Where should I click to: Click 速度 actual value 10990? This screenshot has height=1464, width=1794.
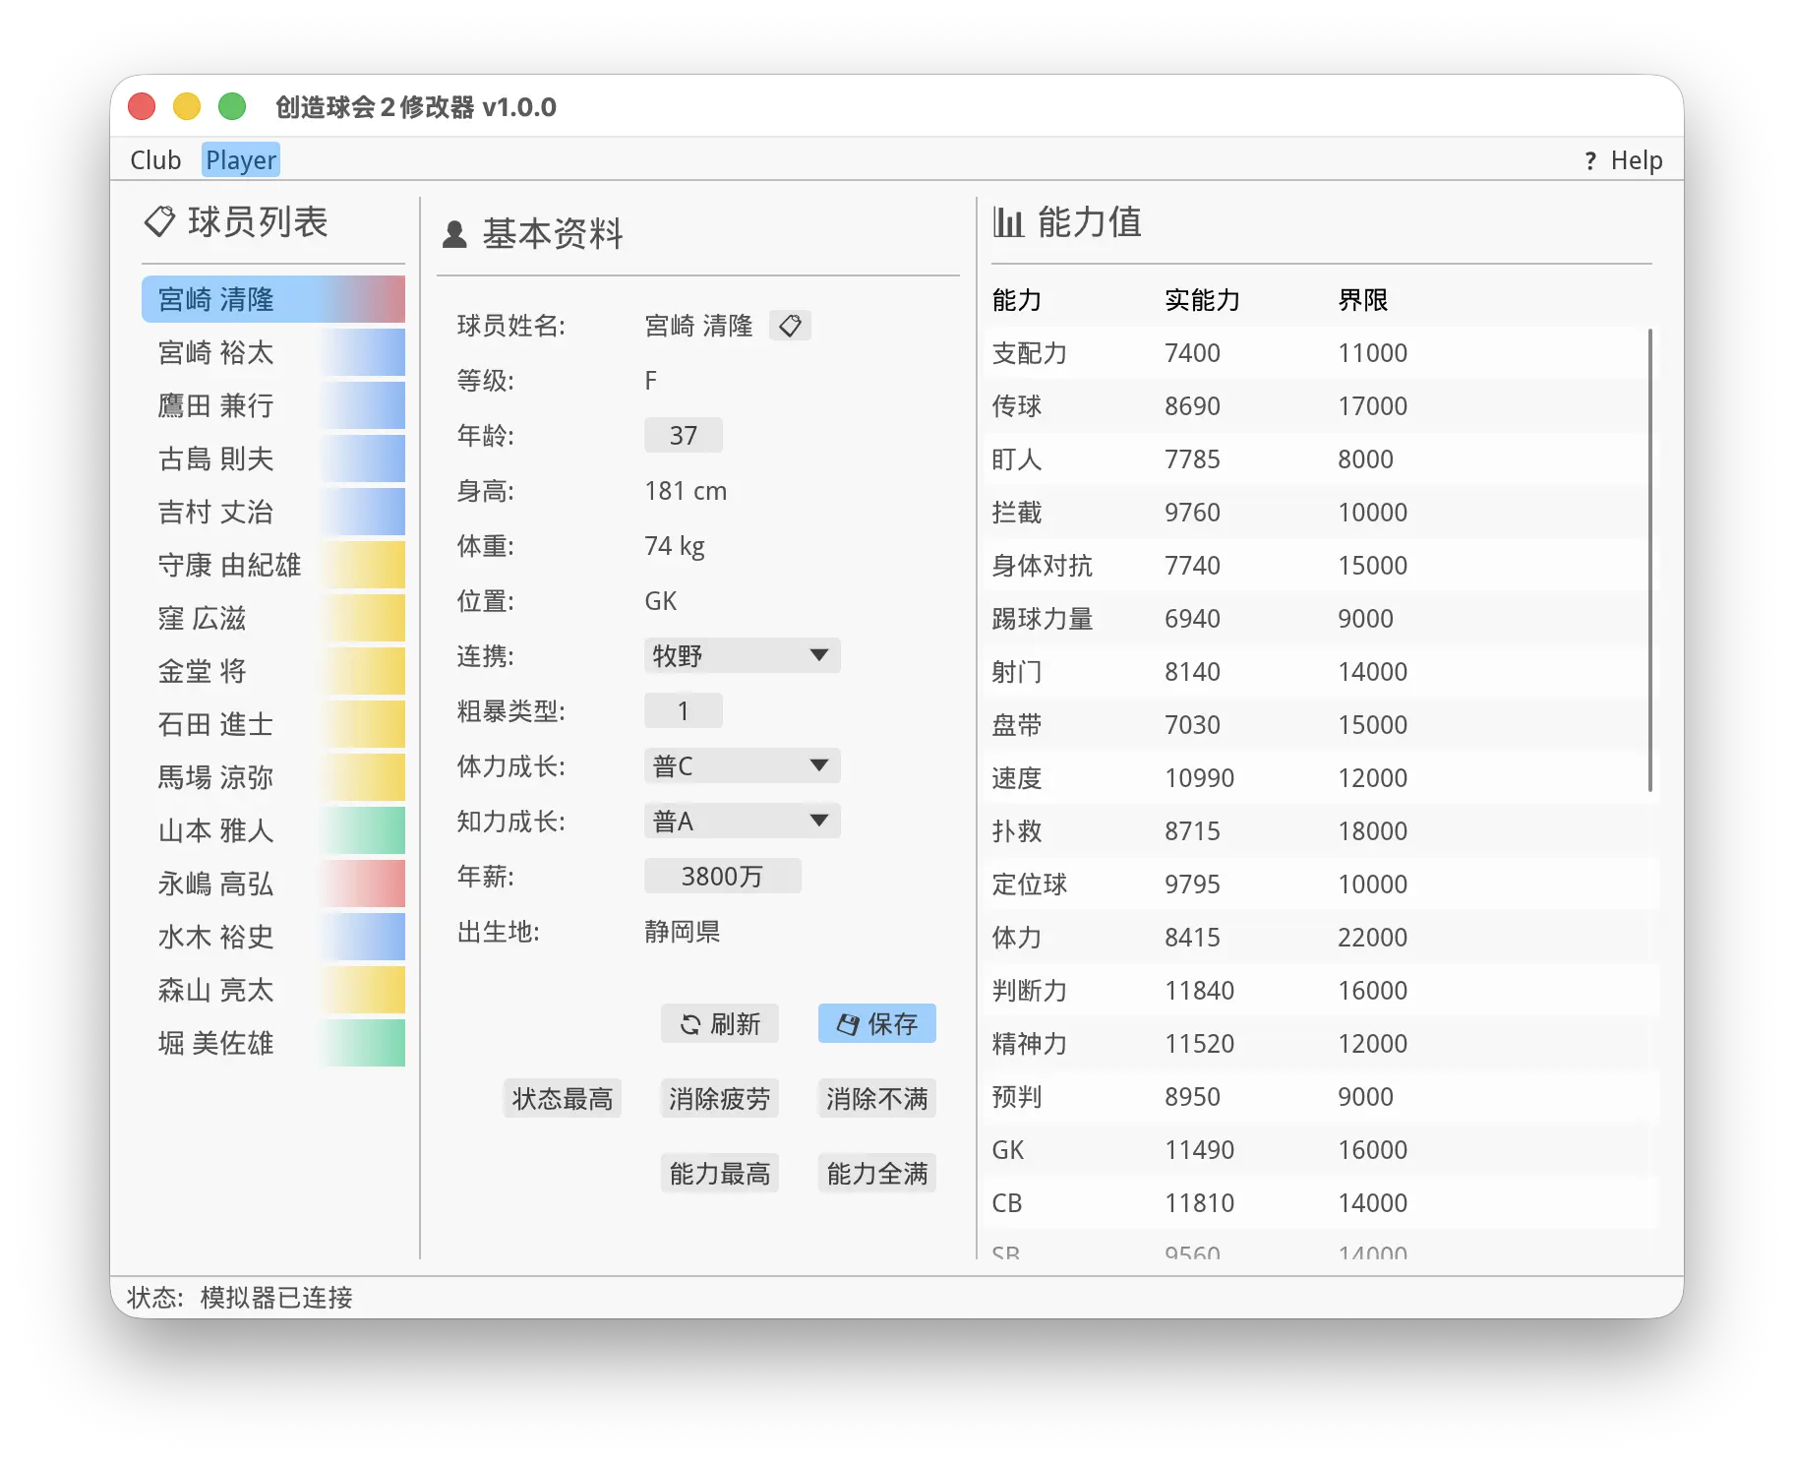click(1199, 778)
